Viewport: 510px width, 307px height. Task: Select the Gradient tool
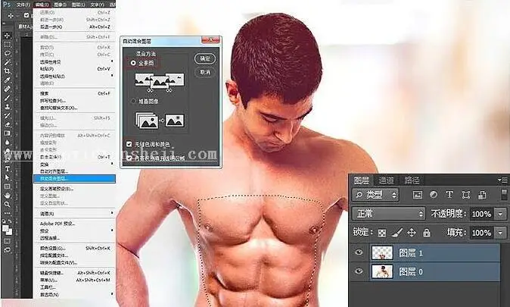(x=7, y=133)
